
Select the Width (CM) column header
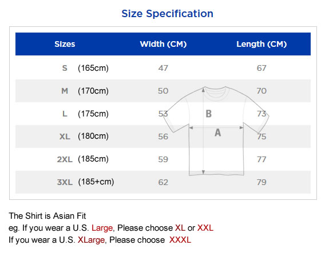[x=163, y=44]
